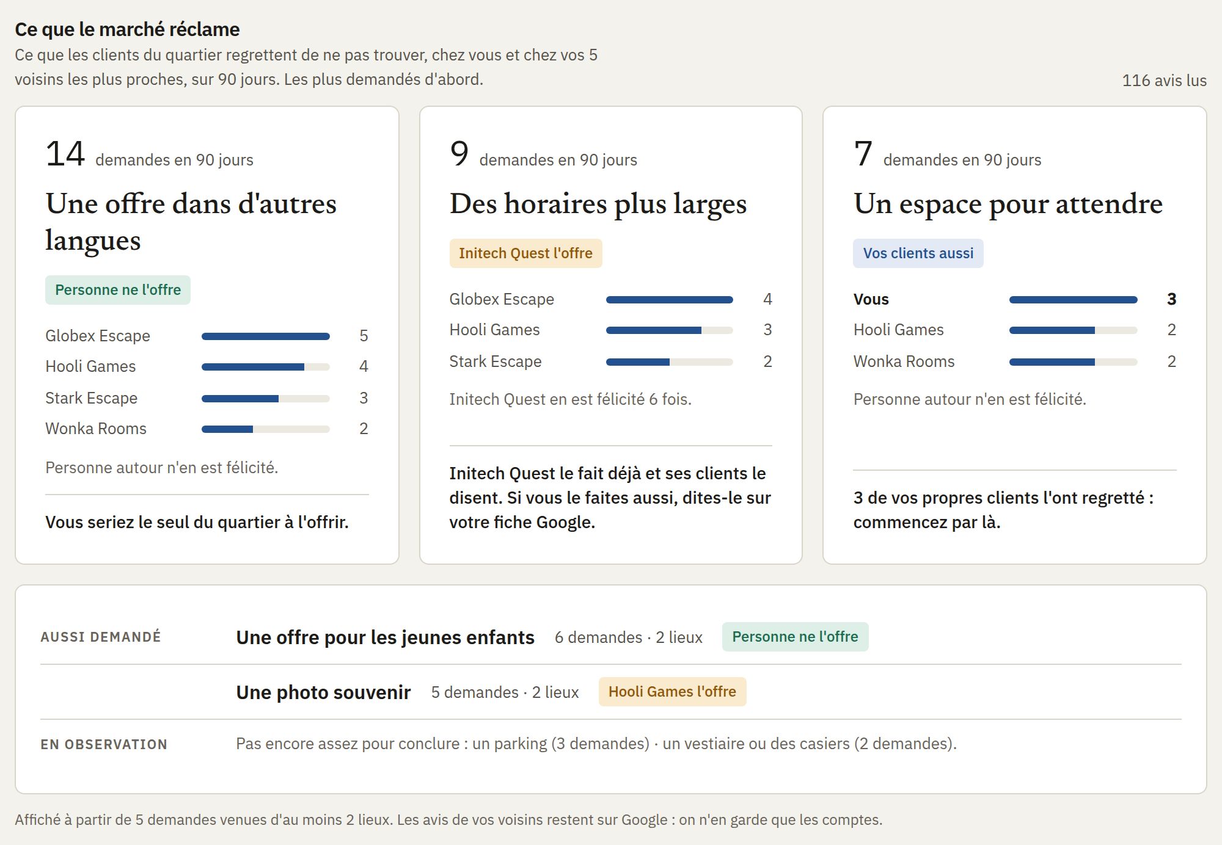Click Hooli Games row in langues card
Image resolution: width=1222 pixels, height=845 pixels.
[207, 366]
